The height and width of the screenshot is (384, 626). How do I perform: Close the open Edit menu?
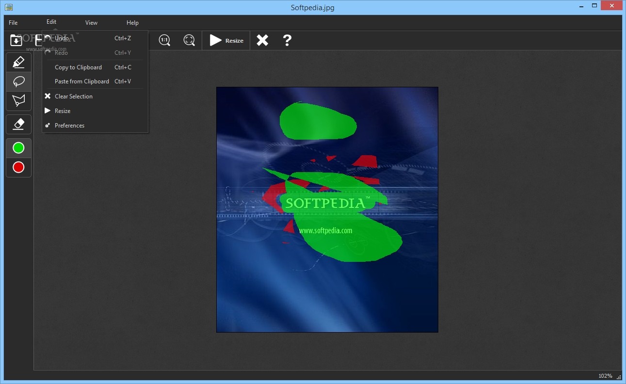point(51,22)
